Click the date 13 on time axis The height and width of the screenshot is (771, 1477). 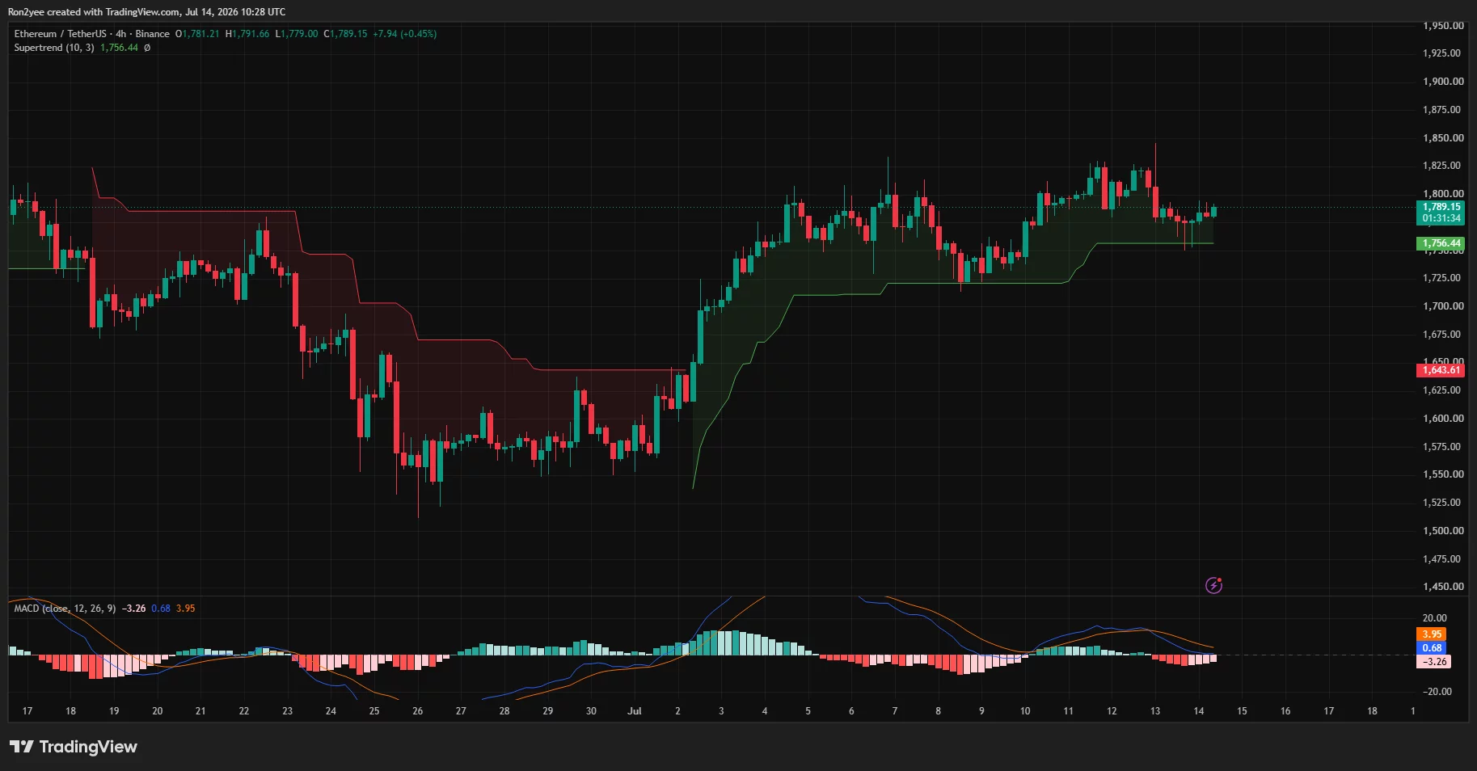1155,711
